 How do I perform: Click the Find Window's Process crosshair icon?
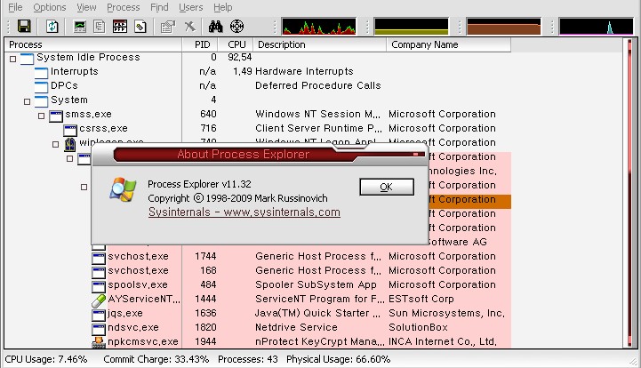tap(236, 27)
